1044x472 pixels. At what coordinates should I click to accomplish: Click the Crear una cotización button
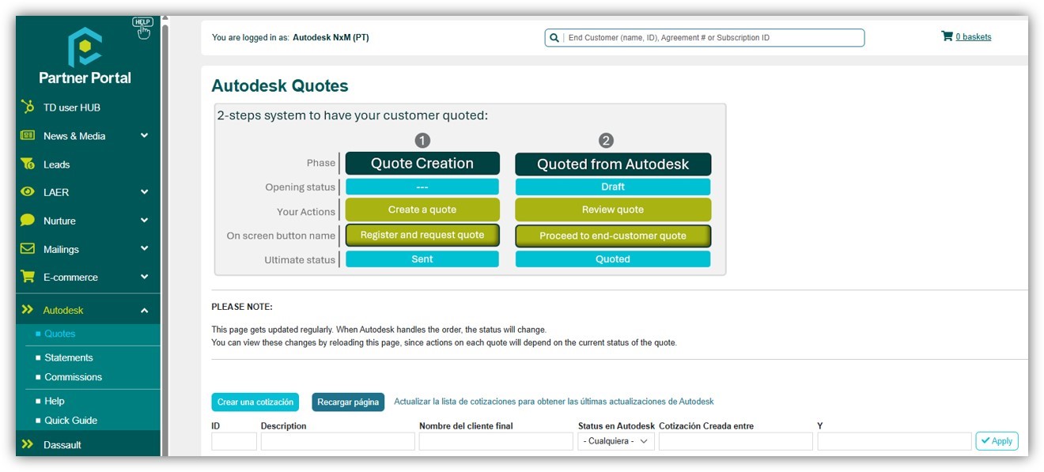tap(255, 402)
